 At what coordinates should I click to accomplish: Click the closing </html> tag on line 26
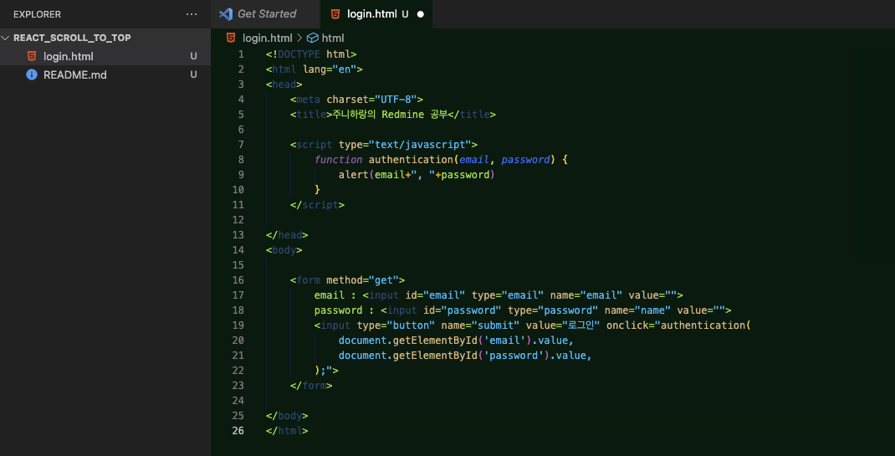click(287, 431)
